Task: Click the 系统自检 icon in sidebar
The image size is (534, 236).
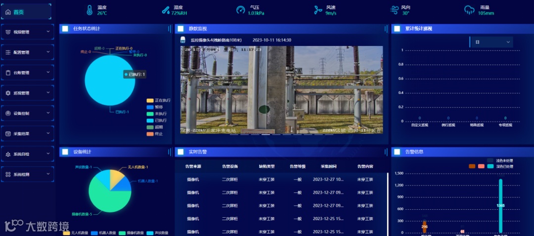Action: click(8, 154)
